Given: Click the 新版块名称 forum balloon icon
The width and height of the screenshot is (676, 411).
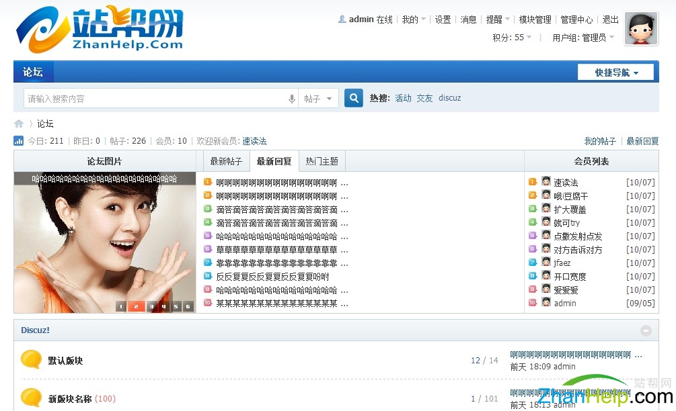Looking at the screenshot, I should pyautogui.click(x=31, y=398).
